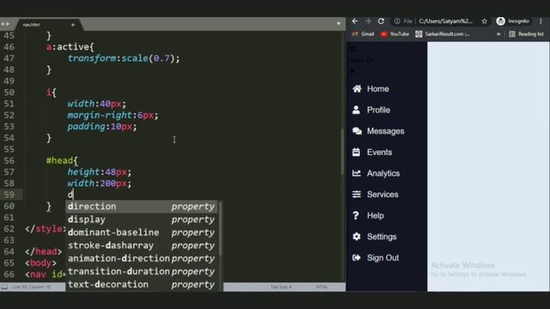Click the Analytics chart icon
This screenshot has width=550, height=309.
357,173
